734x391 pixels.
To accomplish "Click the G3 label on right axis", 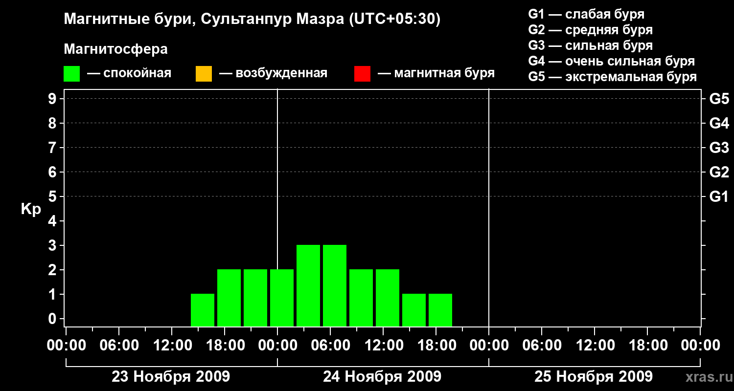I will (719, 148).
